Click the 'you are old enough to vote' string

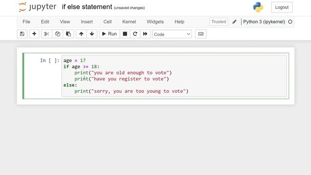tap(130, 72)
